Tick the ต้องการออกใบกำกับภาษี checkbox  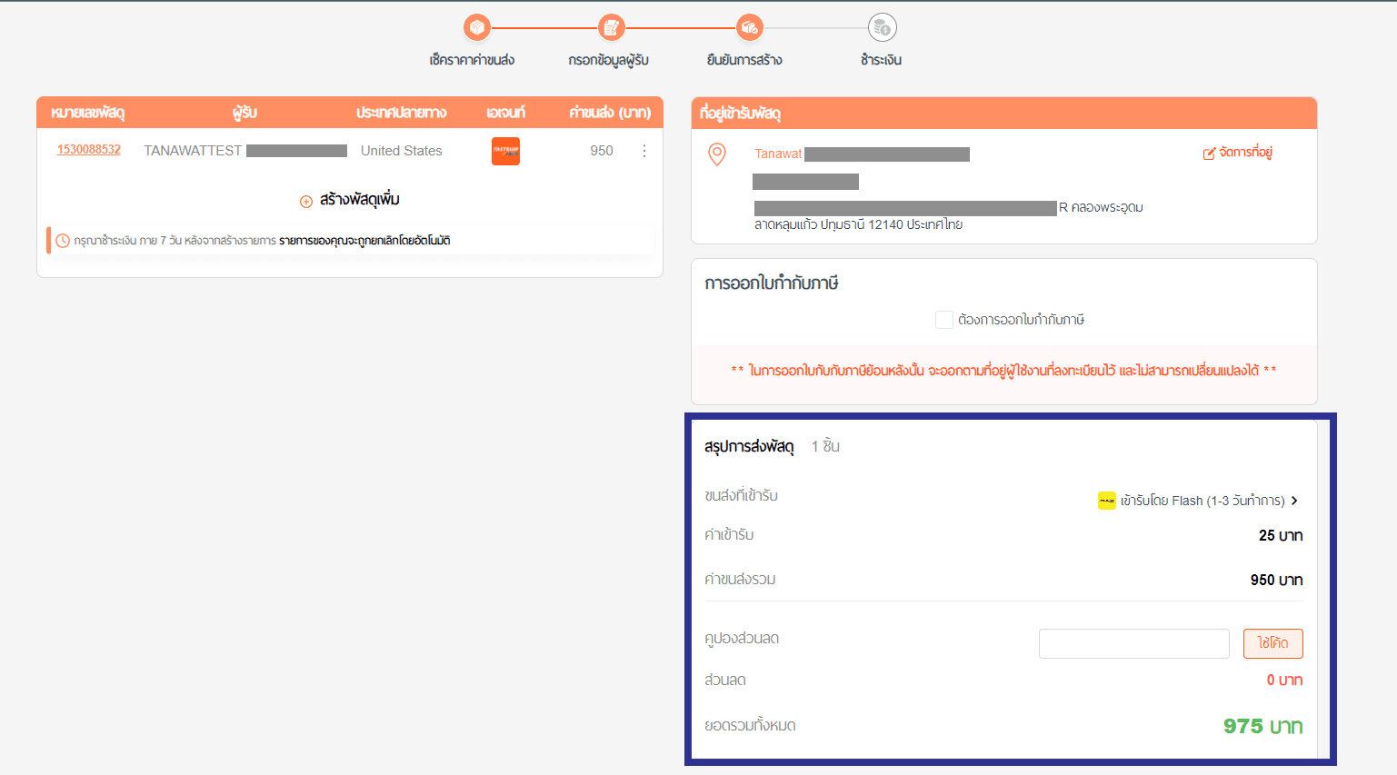pos(944,320)
